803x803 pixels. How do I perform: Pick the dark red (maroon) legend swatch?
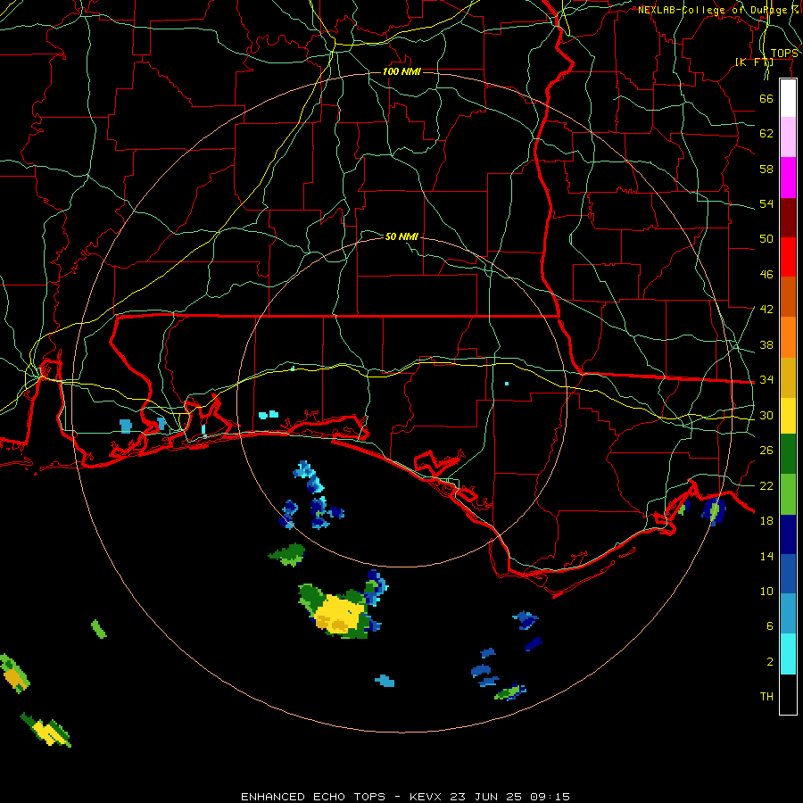788,218
